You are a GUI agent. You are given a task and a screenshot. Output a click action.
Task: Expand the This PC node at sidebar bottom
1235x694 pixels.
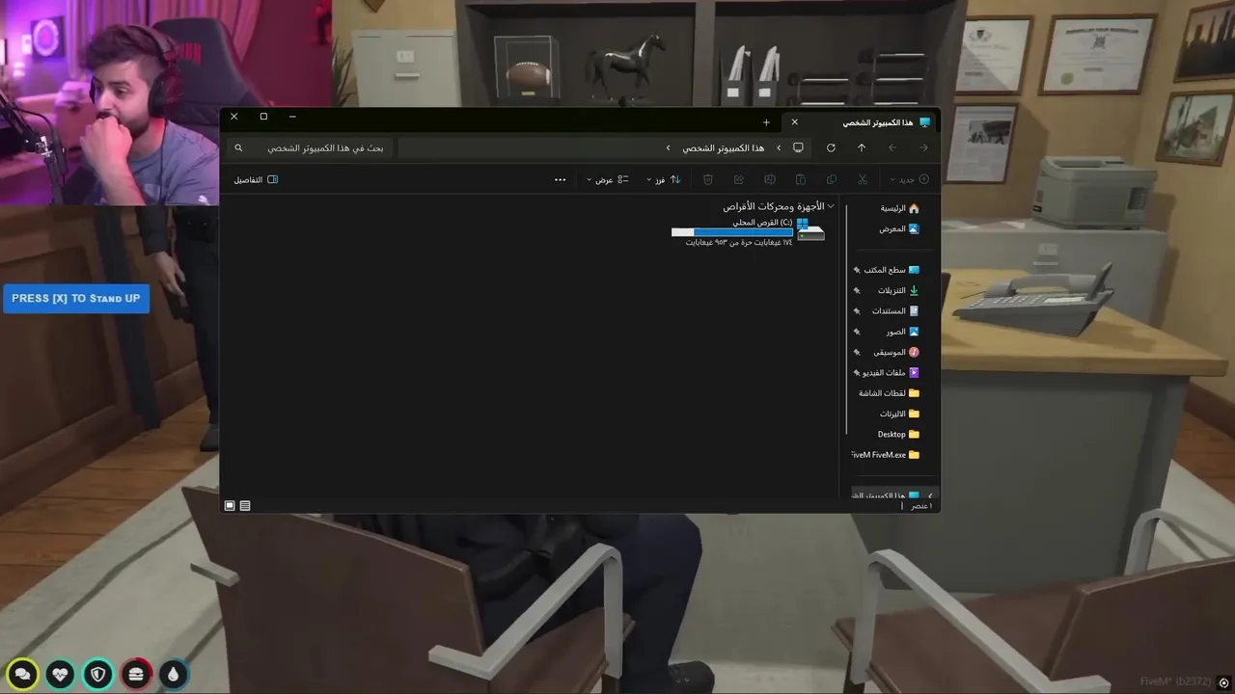pos(930,495)
